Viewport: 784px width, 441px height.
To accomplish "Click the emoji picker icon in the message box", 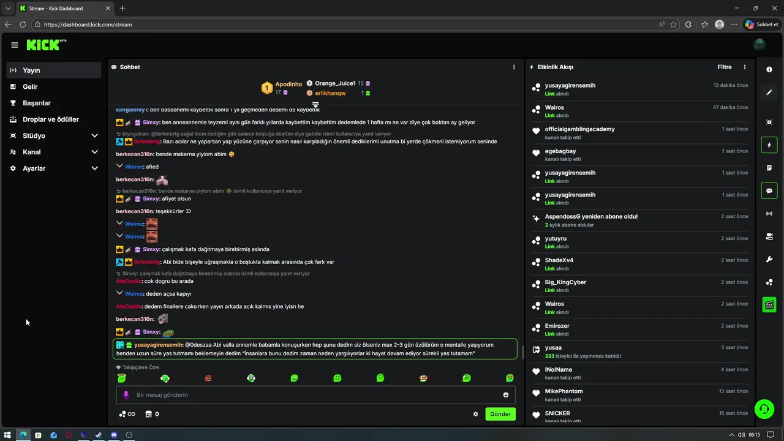I will tap(506, 395).
